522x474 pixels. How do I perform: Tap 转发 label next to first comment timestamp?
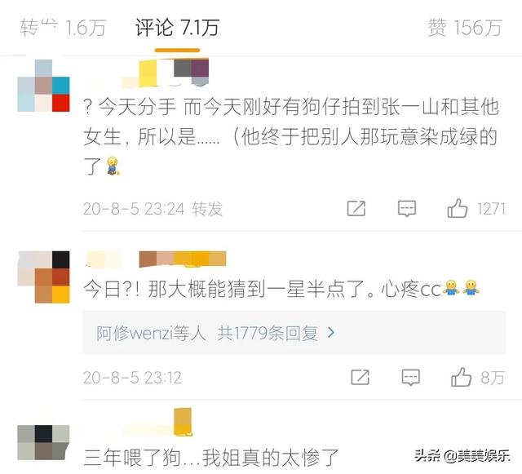207,209
